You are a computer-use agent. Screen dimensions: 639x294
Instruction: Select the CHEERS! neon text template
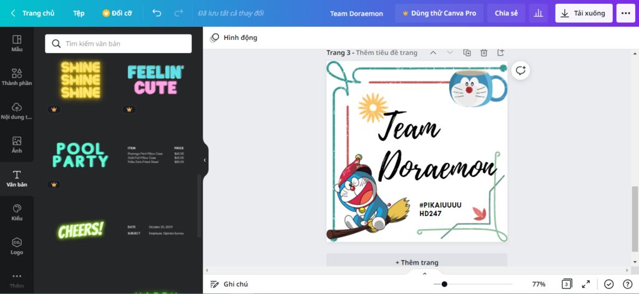(80, 230)
